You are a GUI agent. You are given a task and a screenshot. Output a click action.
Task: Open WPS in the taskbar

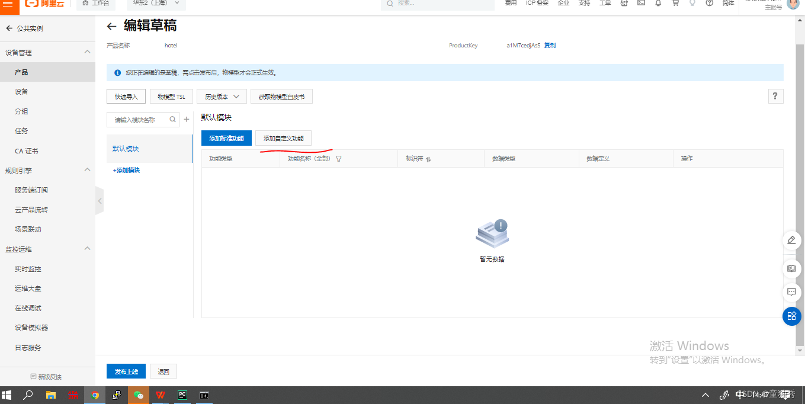(161, 395)
